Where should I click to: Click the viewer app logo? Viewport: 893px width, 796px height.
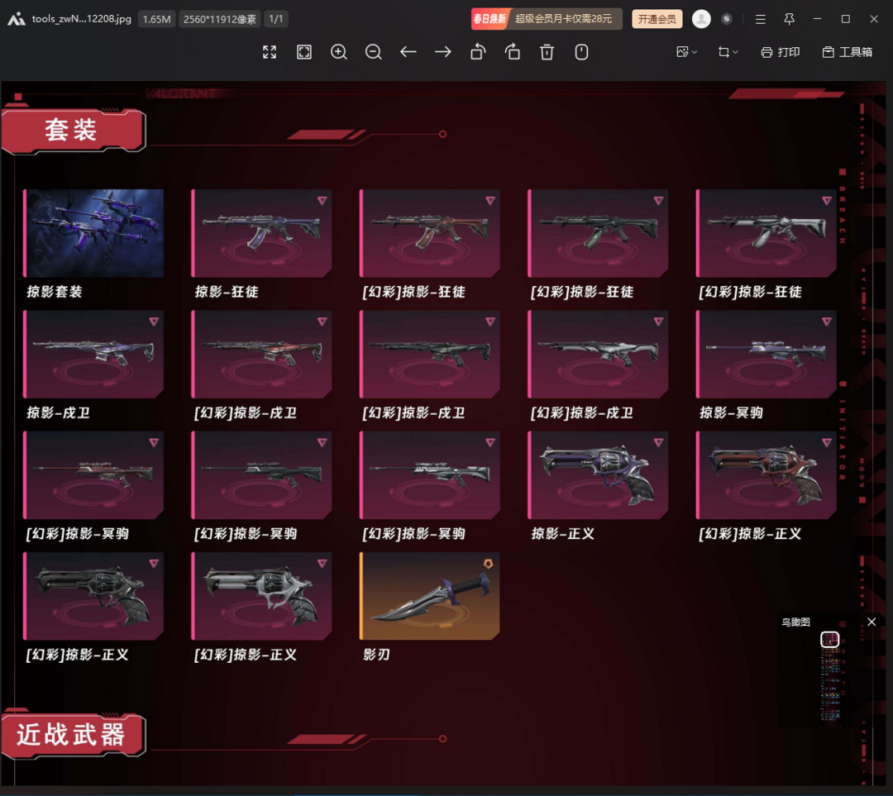click(16, 19)
